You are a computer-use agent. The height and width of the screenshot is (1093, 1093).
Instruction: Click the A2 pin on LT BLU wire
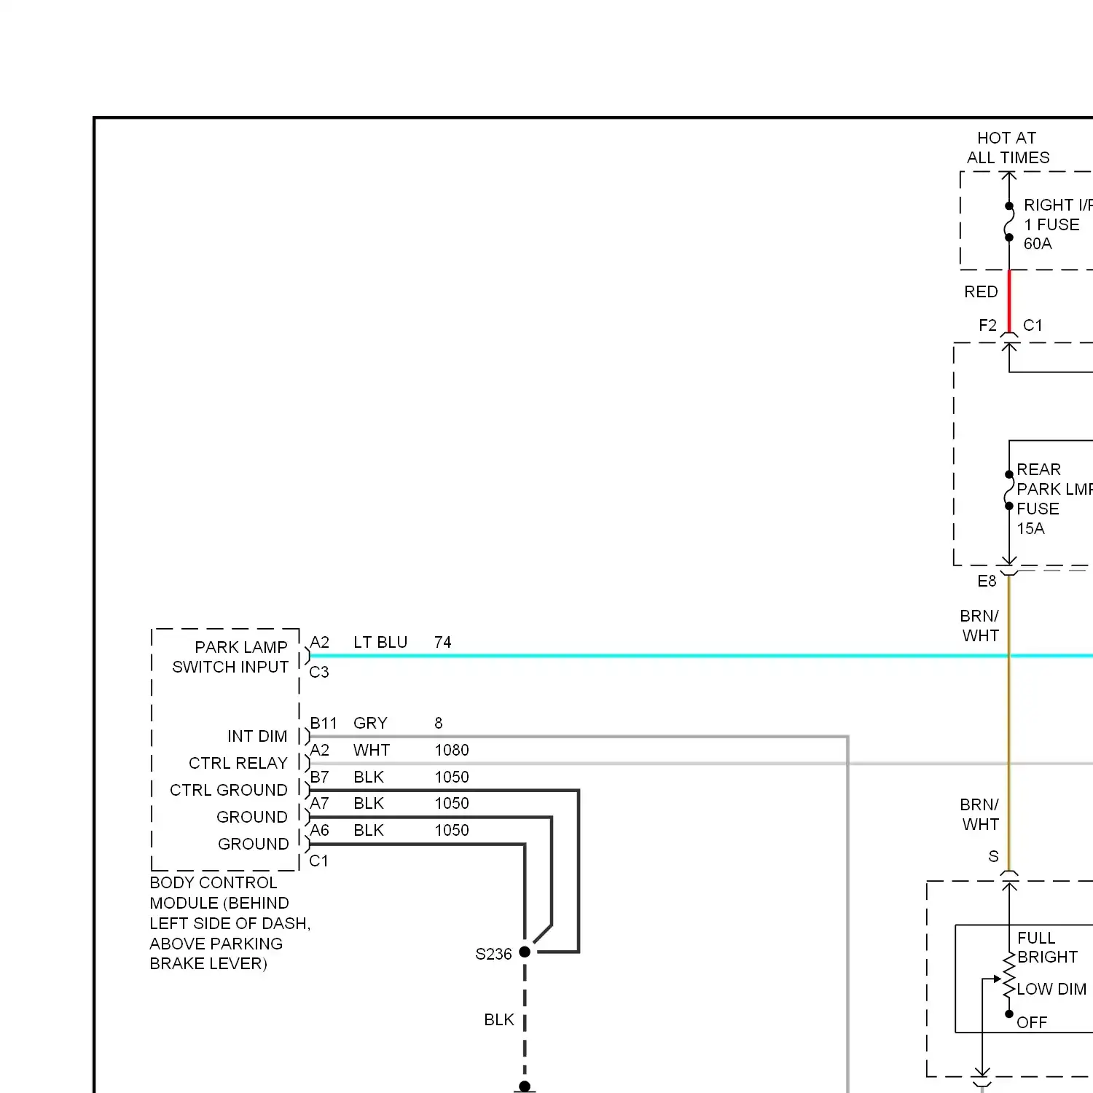coord(320,643)
